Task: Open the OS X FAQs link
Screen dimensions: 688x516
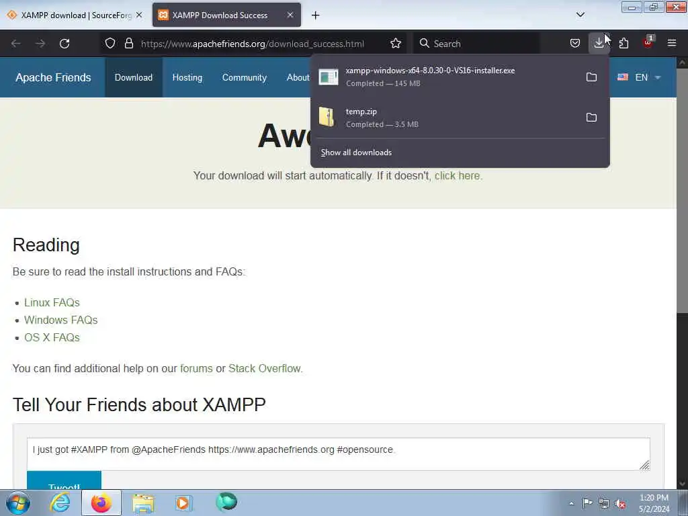Action: 52,337
